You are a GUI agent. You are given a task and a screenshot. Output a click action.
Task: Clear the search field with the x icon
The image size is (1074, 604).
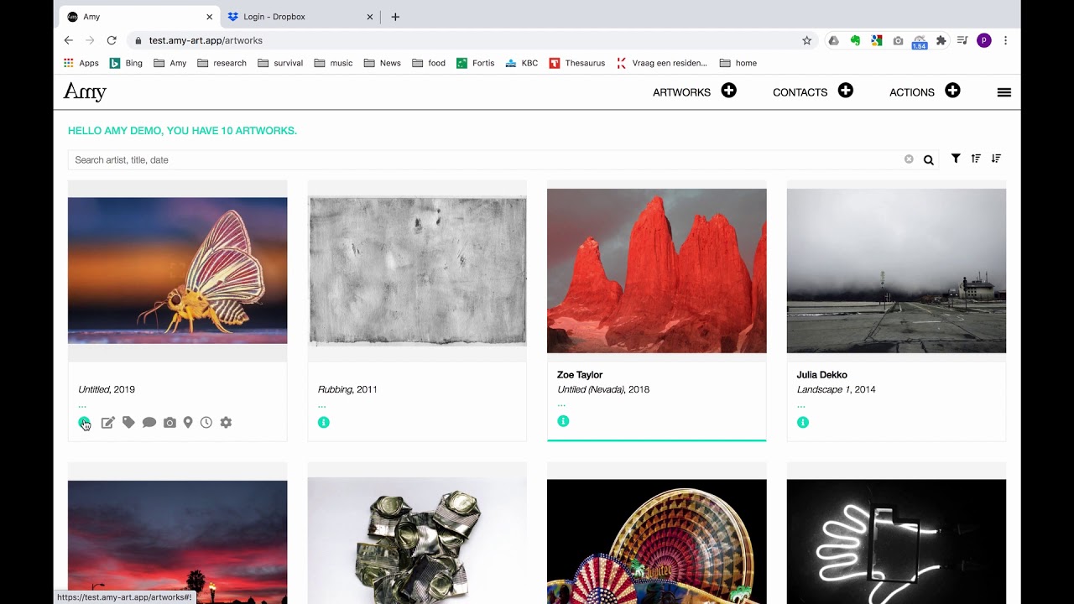909,159
